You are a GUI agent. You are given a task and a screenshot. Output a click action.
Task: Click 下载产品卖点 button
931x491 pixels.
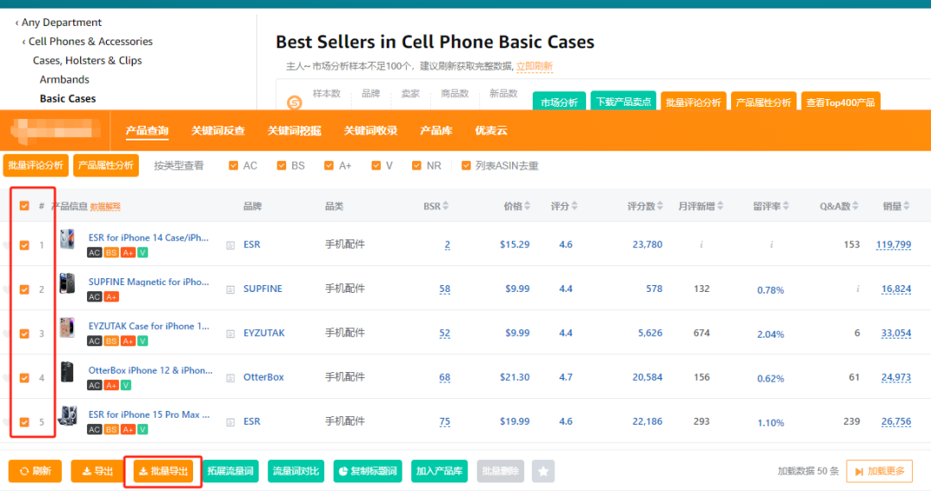click(x=623, y=102)
